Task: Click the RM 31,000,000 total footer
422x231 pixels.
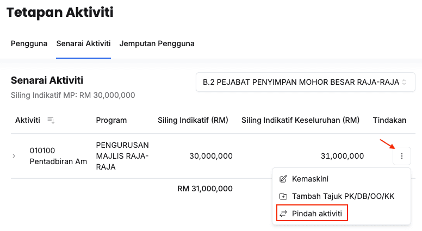Action: click(x=205, y=189)
